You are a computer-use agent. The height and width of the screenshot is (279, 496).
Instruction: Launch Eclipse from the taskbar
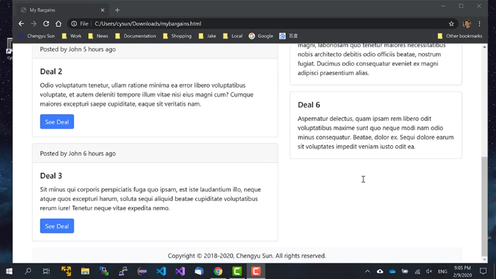142,271
